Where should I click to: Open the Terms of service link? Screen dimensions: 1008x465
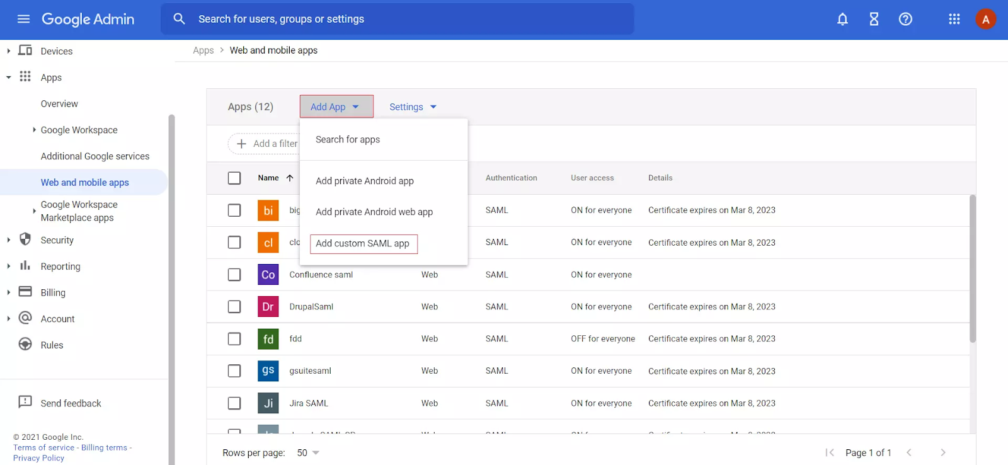(x=43, y=448)
